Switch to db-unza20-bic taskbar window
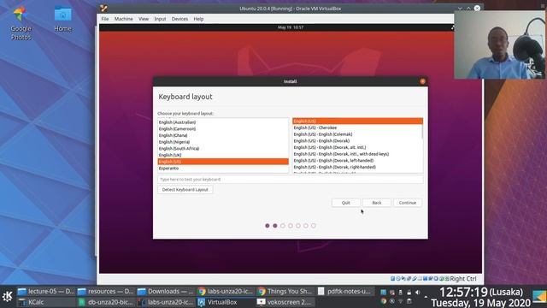Image resolution: width=547 pixels, height=308 pixels. (106, 302)
